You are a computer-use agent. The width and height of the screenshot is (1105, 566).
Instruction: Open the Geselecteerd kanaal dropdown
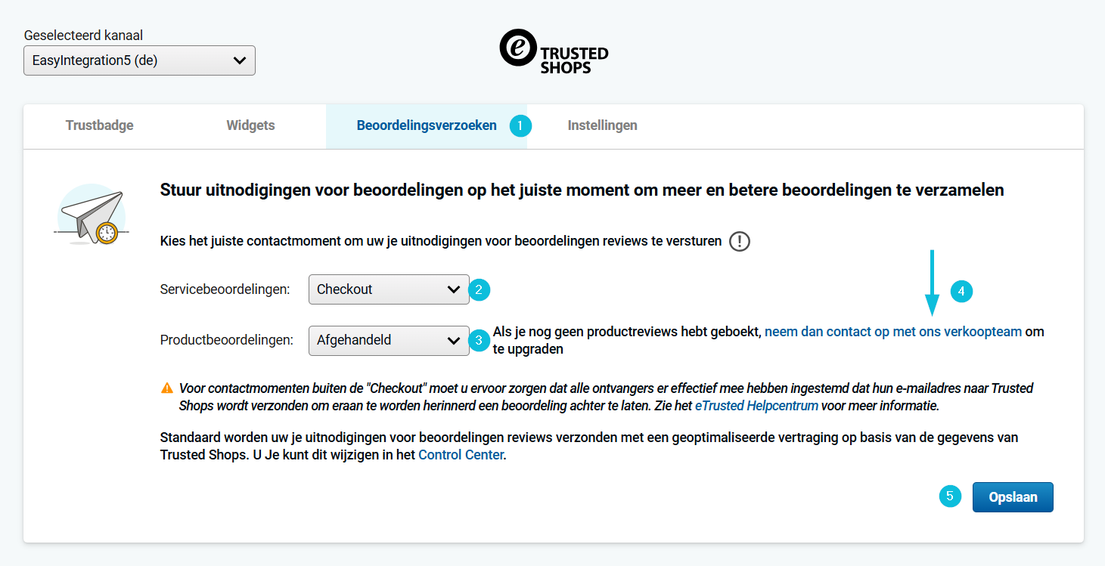tap(139, 60)
